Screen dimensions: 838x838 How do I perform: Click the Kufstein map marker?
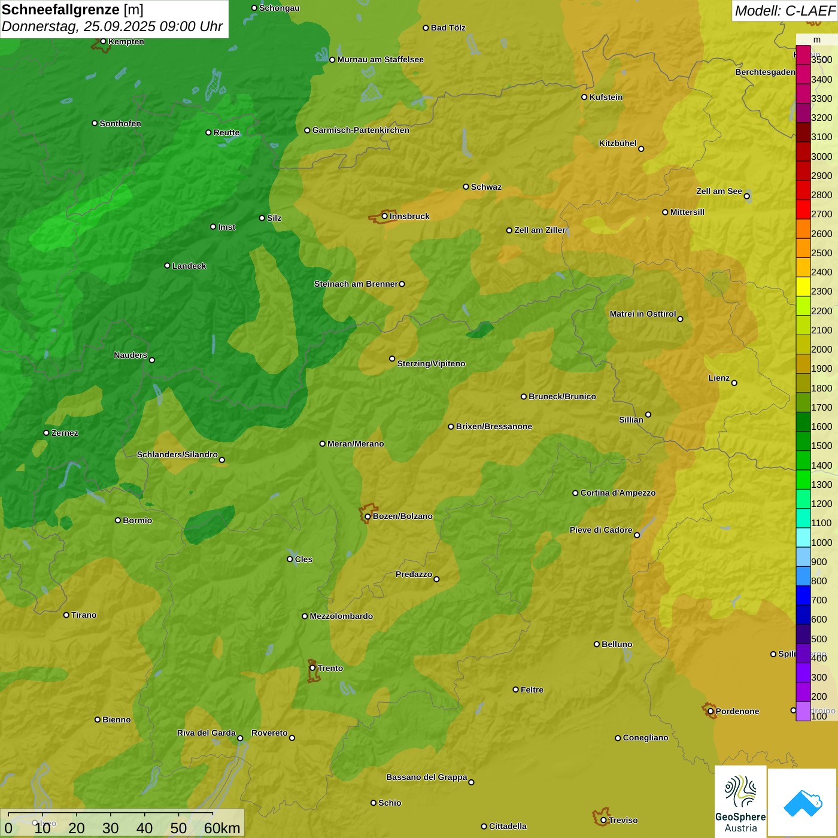(584, 97)
